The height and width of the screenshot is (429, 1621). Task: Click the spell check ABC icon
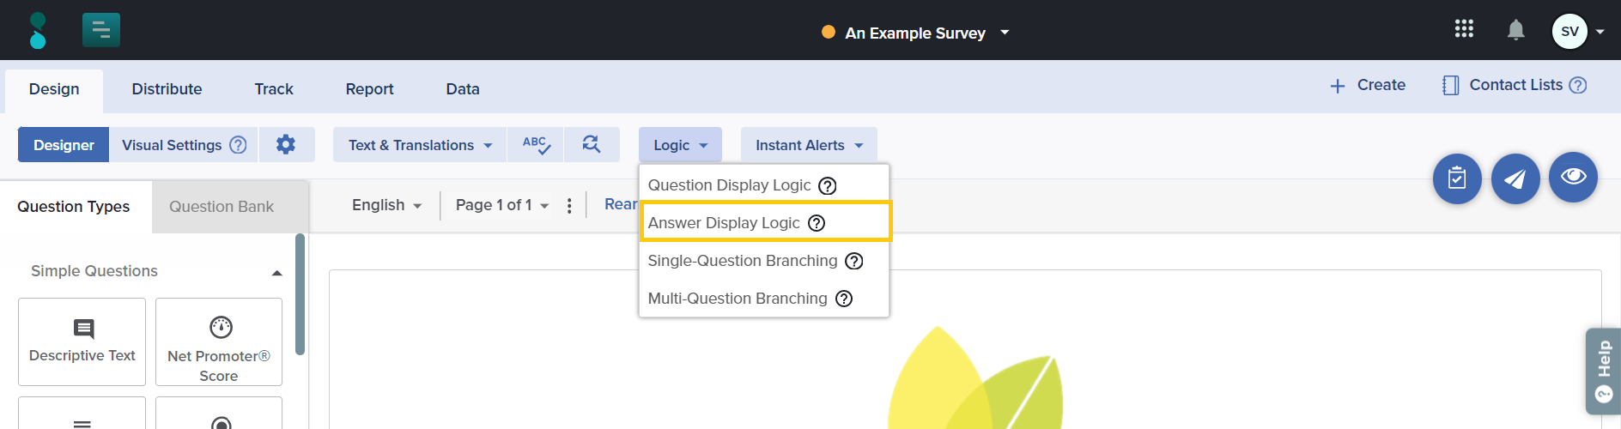pyautogui.click(x=536, y=145)
